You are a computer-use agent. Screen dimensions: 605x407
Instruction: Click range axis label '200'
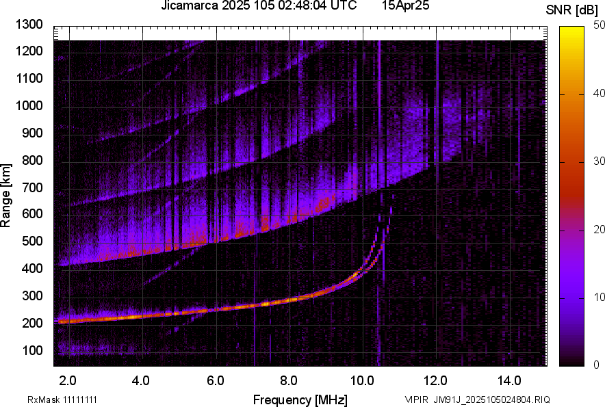pos(32,322)
